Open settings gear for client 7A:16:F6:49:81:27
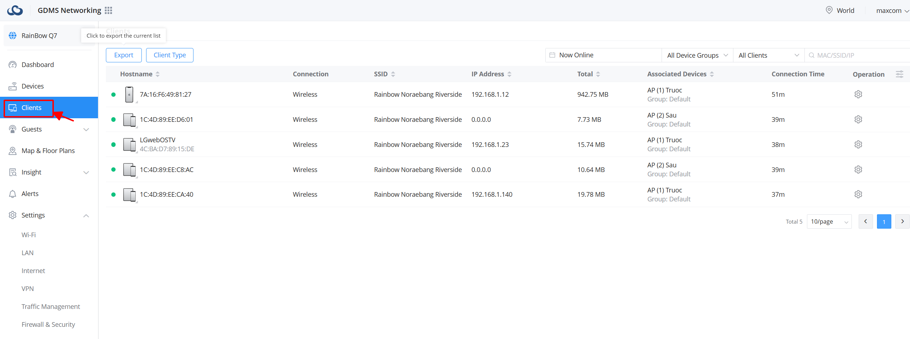This screenshot has height=339, width=910. tap(858, 94)
